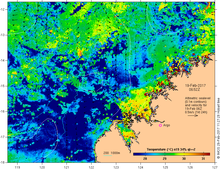Click the '06:52Z' time text
Viewport: 220px width, 170px height.
pyautogui.click(x=194, y=90)
